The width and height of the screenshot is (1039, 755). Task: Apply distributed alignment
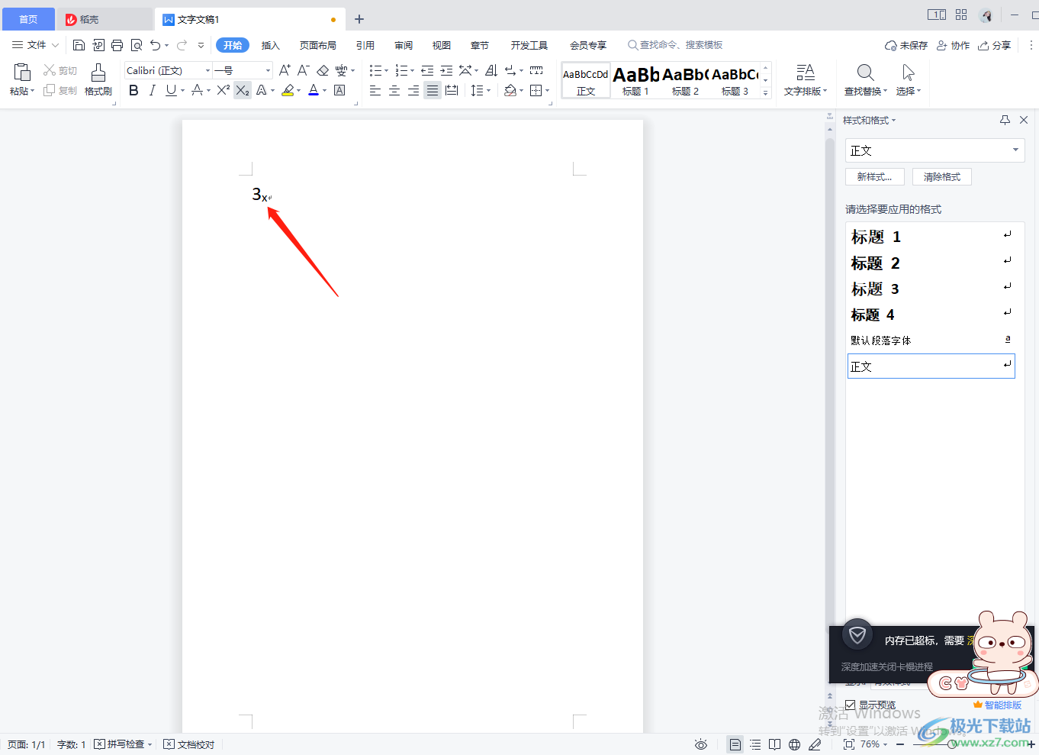click(452, 90)
